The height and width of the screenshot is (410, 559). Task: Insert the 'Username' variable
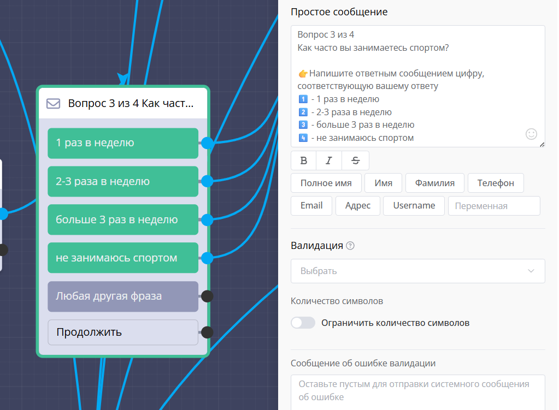click(414, 205)
